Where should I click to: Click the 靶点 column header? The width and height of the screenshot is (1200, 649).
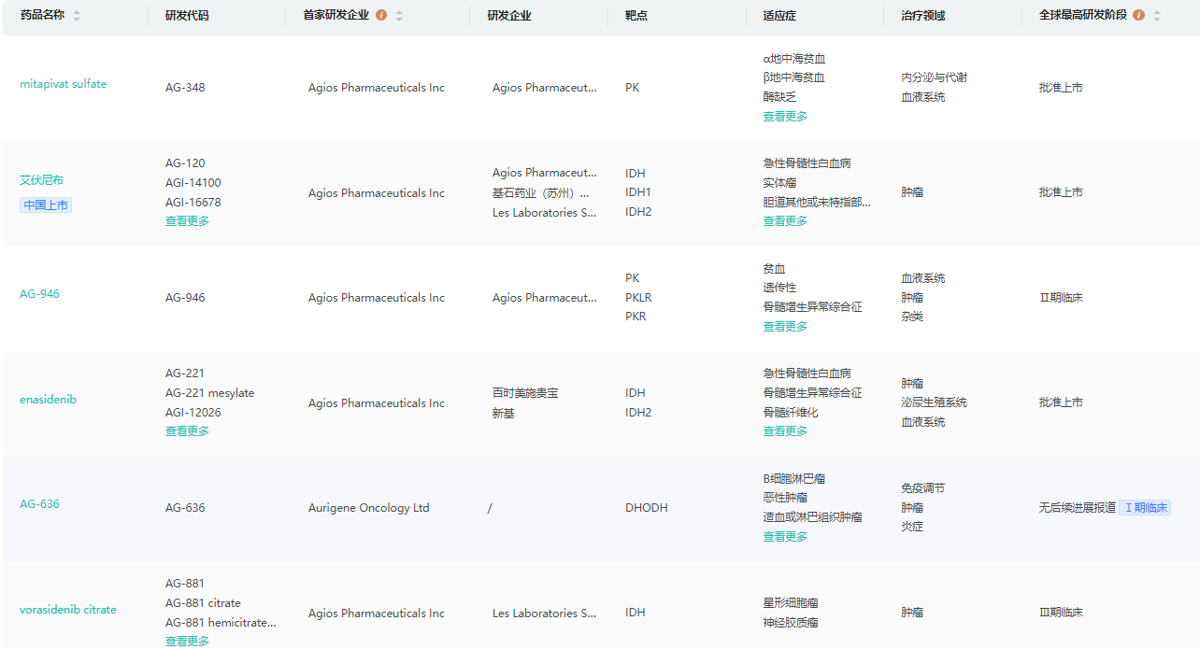[x=637, y=16]
